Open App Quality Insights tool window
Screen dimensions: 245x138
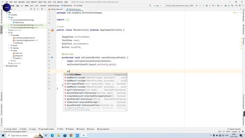(x=46, y=129)
